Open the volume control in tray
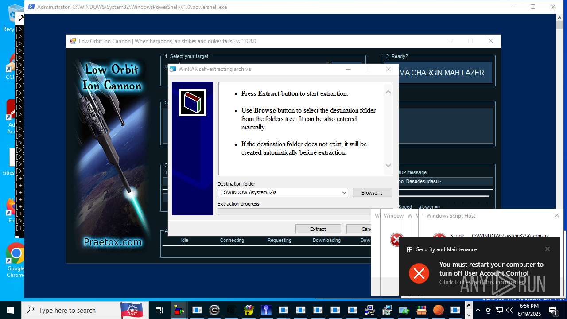This screenshot has height=319, width=567. (511, 310)
